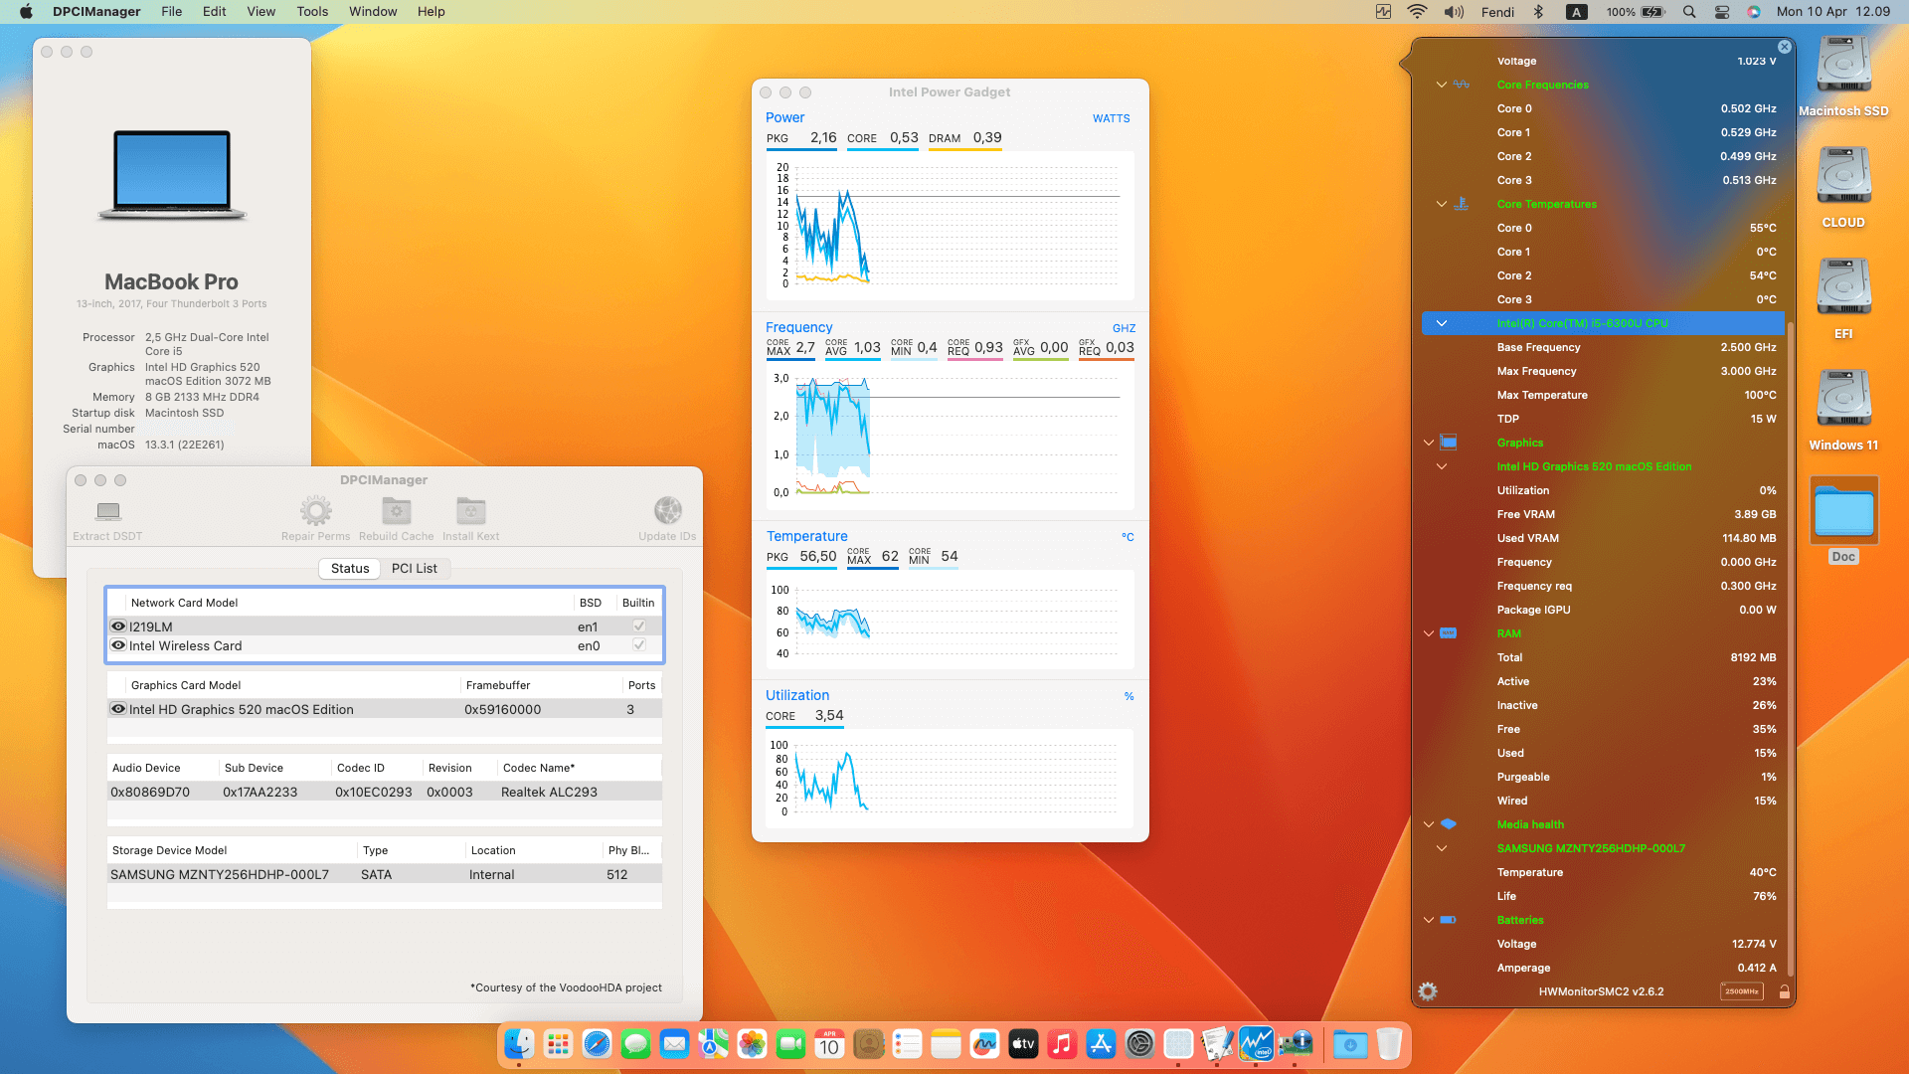Open Freeform from the Dock

pyautogui.click(x=984, y=1044)
